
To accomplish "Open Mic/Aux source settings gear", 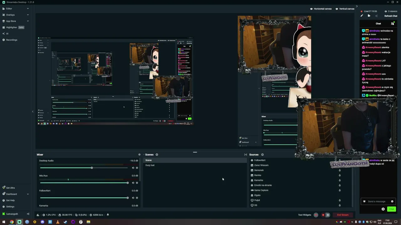I will click(x=137, y=183).
